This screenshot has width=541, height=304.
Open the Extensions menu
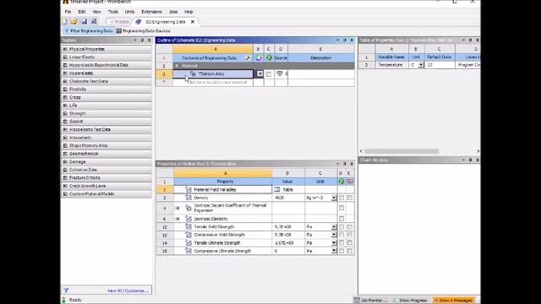tap(151, 12)
